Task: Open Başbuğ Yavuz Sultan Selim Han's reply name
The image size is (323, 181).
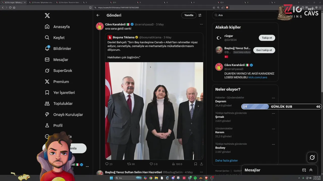Action: (x=133, y=172)
